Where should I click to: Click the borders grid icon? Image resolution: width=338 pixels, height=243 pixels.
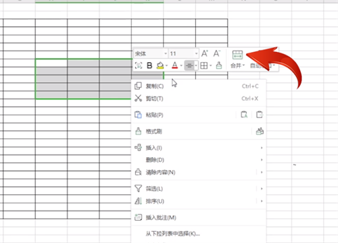coord(204,65)
